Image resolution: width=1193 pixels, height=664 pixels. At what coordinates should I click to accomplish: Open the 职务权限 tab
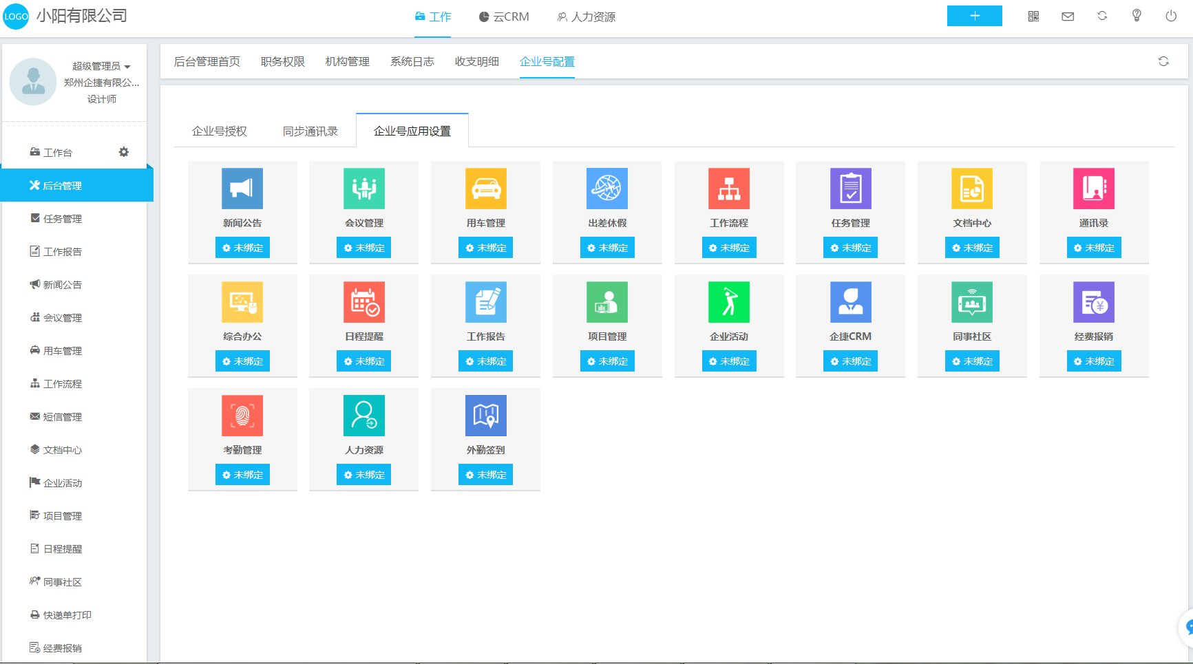pyautogui.click(x=283, y=62)
